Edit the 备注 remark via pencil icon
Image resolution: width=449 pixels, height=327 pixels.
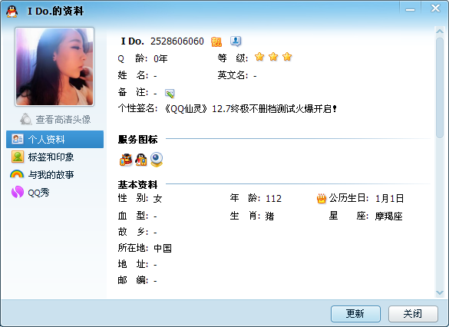click(x=170, y=93)
